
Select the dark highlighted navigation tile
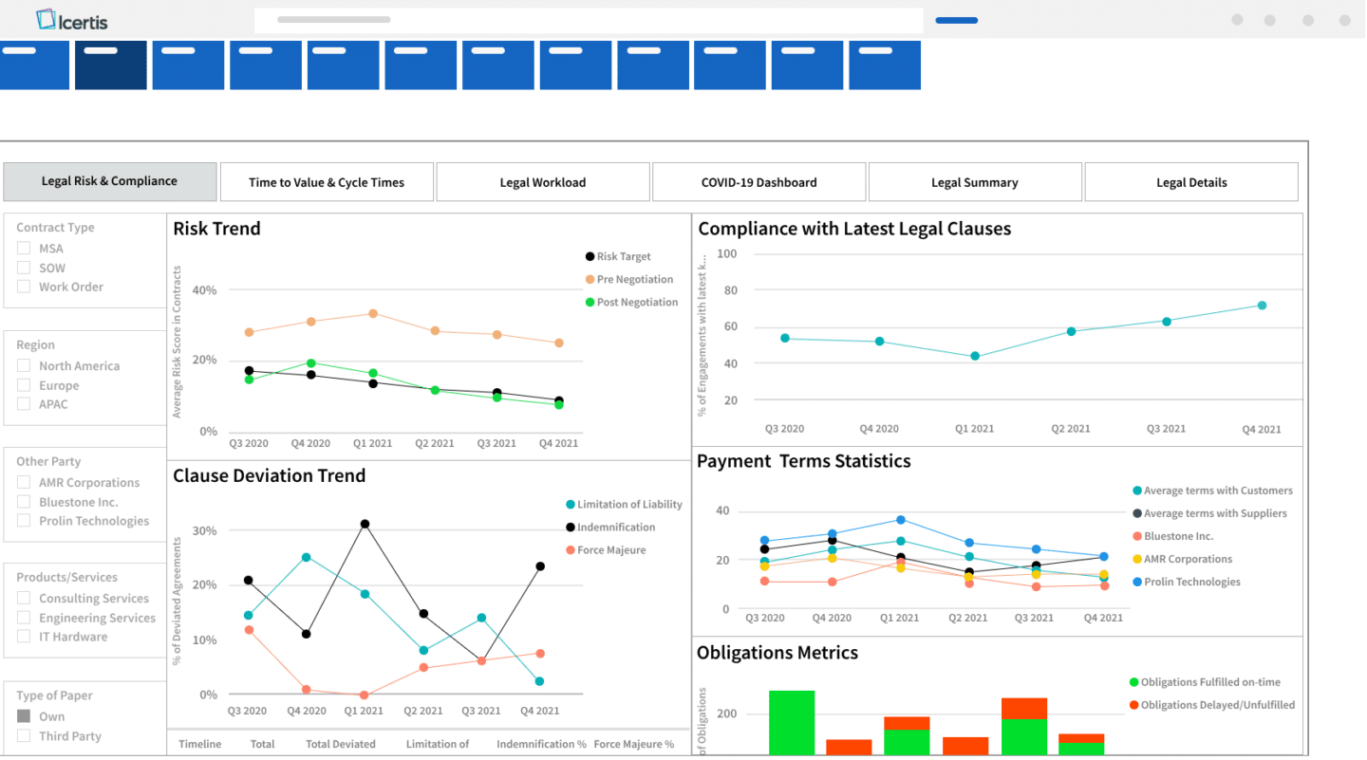click(x=110, y=64)
